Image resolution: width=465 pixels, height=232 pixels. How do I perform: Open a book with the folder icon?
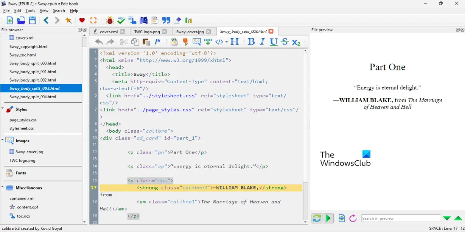(x=21, y=20)
